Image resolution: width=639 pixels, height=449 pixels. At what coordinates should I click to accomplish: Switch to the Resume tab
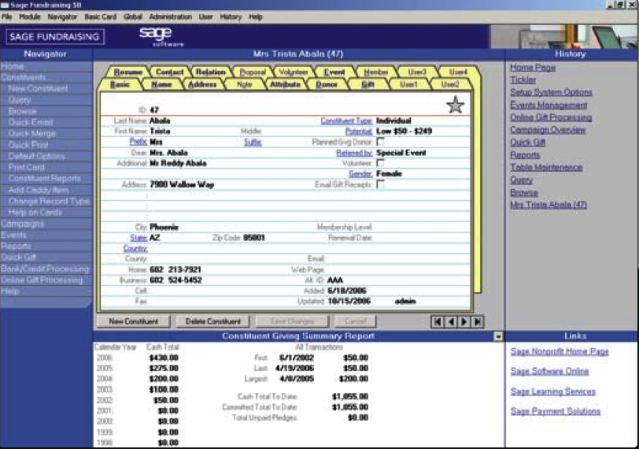point(128,72)
